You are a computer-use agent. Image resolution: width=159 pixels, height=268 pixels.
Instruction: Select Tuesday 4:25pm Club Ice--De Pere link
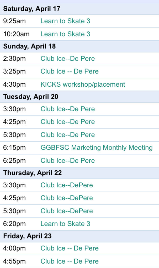(68, 122)
